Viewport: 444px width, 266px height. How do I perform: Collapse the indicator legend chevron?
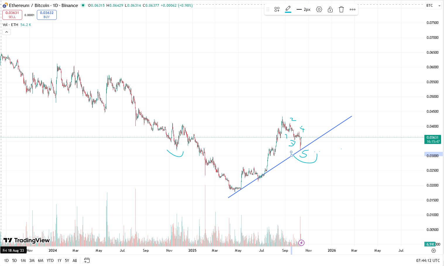pyautogui.click(x=6, y=32)
